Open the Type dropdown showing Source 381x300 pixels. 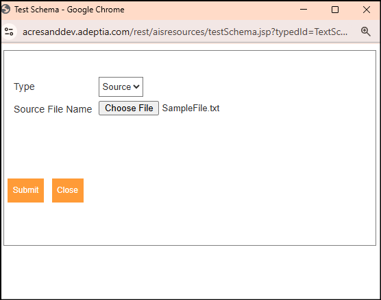[121, 86]
